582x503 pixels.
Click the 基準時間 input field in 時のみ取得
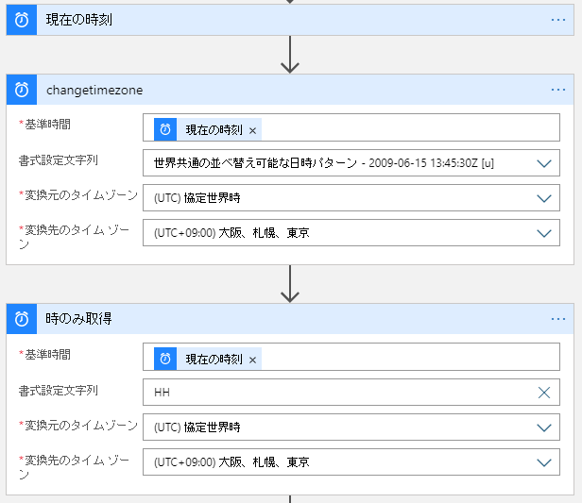351,357
